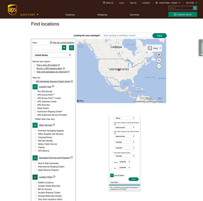Focus the tracking or InfoNotice number field
203x201 pixels.
tap(127, 35)
